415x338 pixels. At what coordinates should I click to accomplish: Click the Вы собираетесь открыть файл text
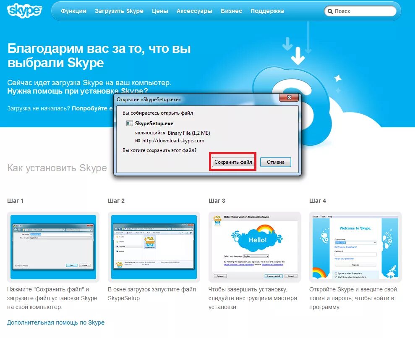tap(157, 113)
